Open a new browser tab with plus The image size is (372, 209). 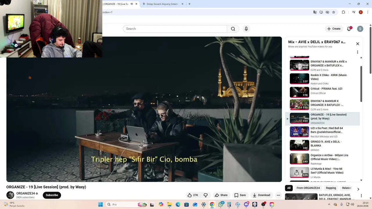(x=189, y=4)
